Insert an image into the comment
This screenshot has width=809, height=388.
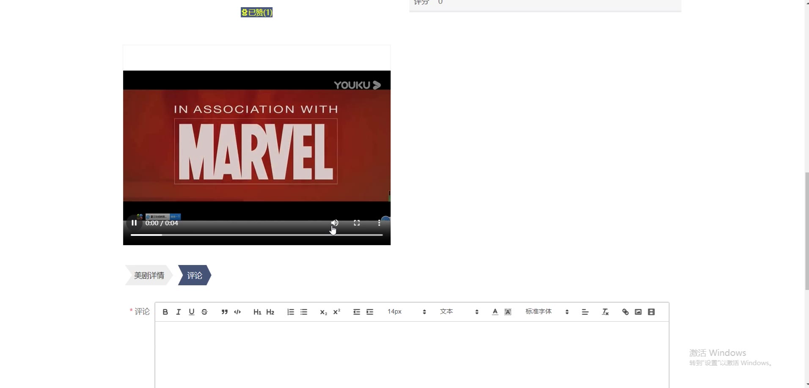pyautogui.click(x=638, y=312)
